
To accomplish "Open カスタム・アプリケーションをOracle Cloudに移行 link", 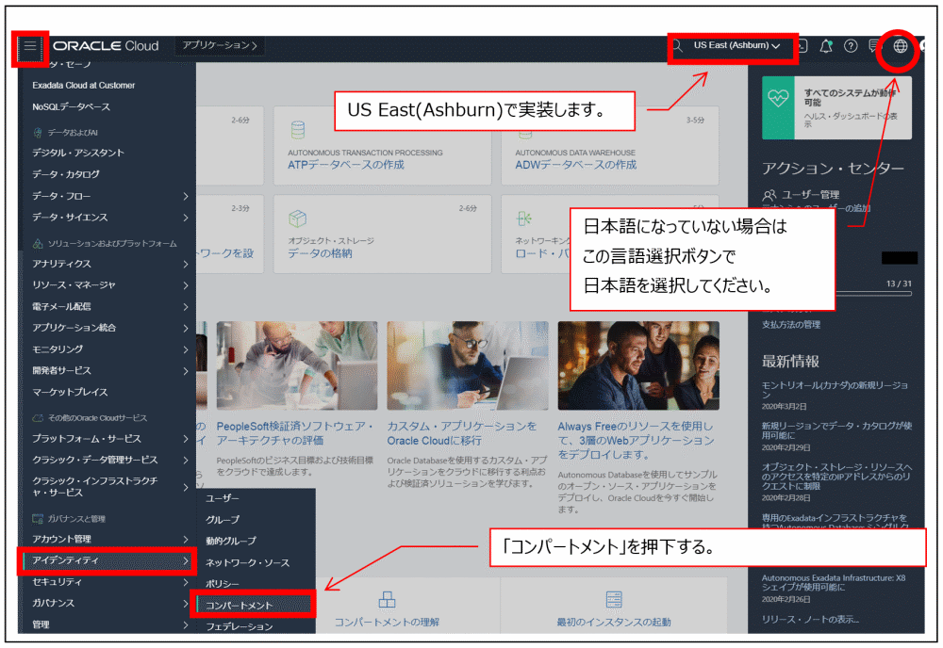I will (462, 433).
